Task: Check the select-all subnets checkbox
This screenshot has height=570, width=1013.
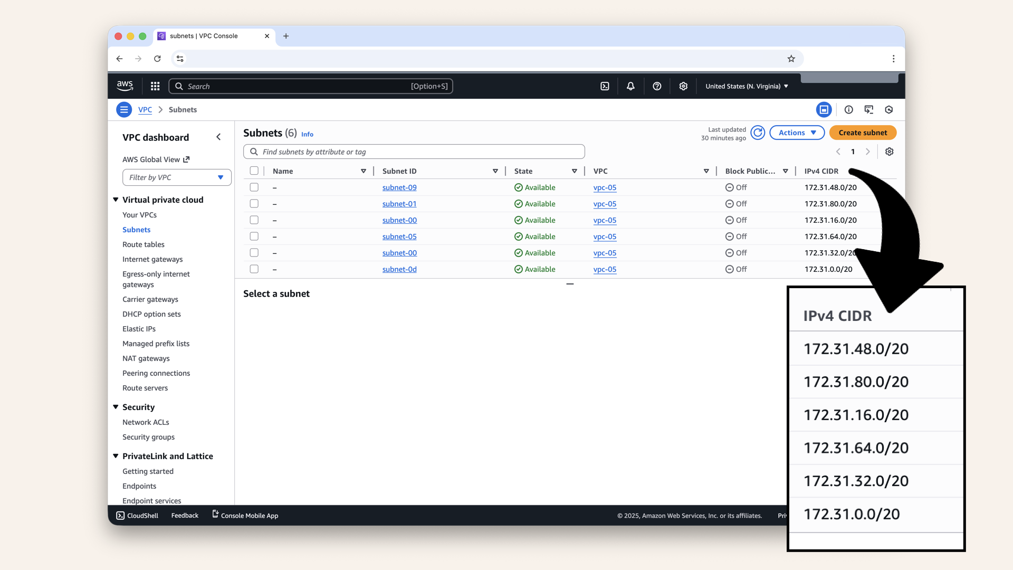Action: 254,171
